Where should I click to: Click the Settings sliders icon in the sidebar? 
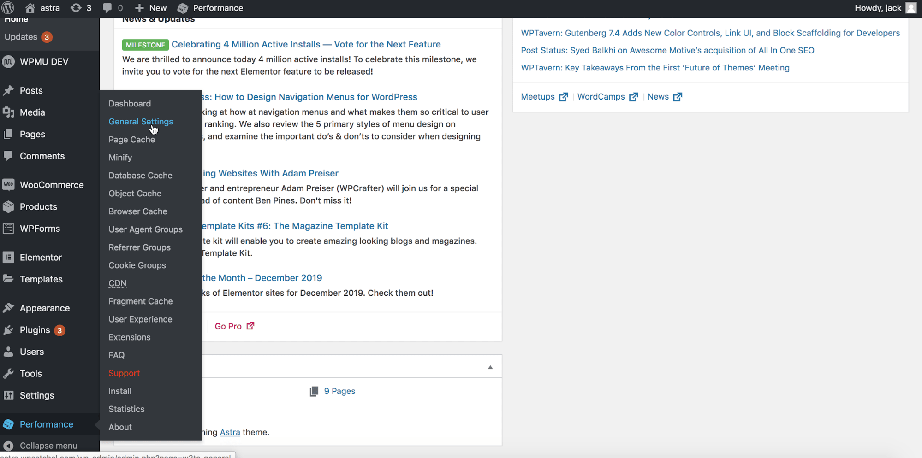pyautogui.click(x=8, y=395)
